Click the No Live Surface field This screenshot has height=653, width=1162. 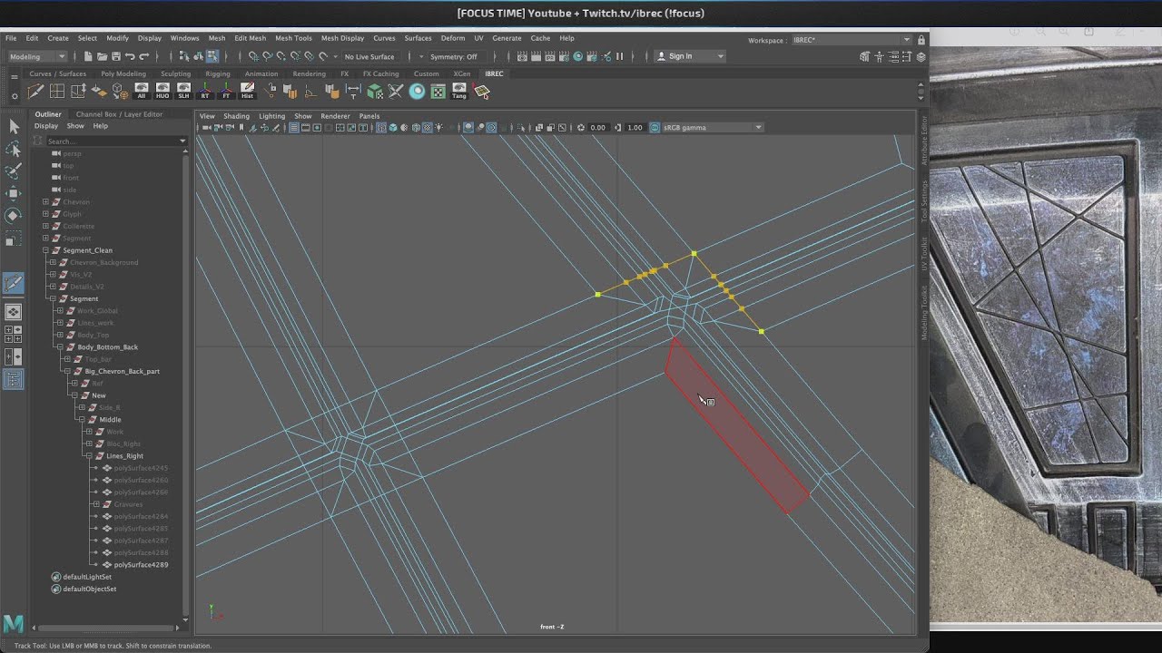[x=369, y=56]
